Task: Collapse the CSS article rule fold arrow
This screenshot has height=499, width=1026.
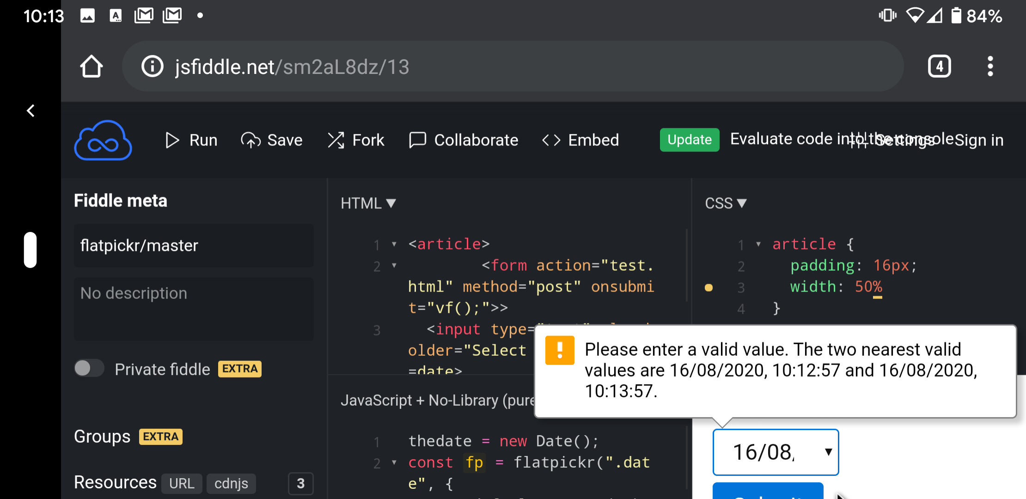Action: [x=758, y=244]
